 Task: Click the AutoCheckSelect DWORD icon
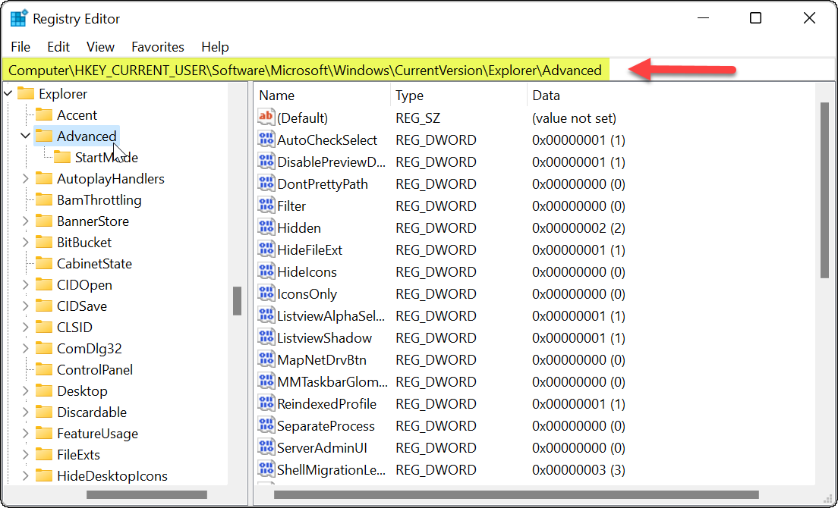point(266,140)
